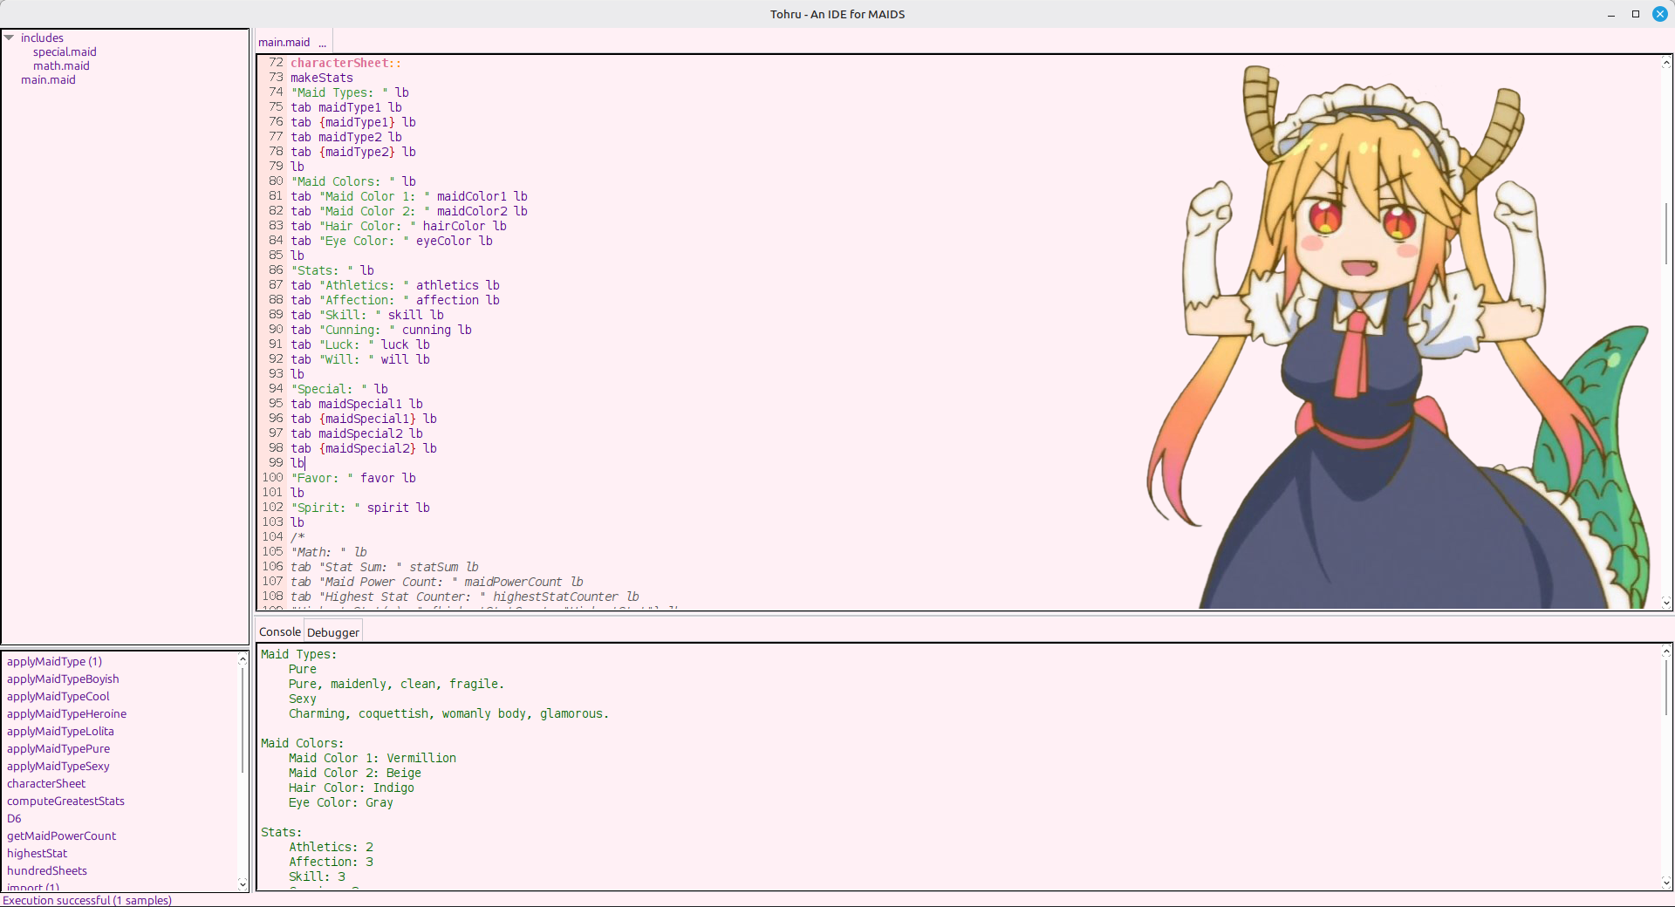1675x907 pixels.
Task: Jump to computeGreatestStats function
Action: 65,801
